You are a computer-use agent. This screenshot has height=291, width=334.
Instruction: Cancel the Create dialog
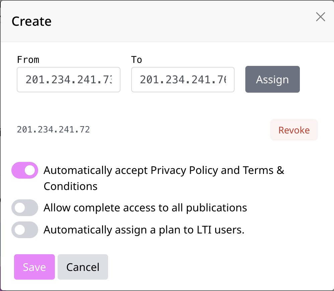pyautogui.click(x=83, y=267)
